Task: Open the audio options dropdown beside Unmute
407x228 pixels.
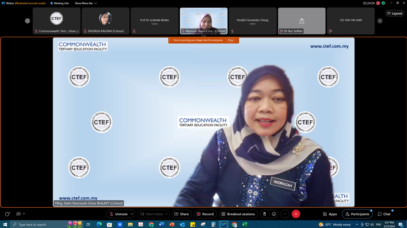Action: pyautogui.click(x=132, y=214)
